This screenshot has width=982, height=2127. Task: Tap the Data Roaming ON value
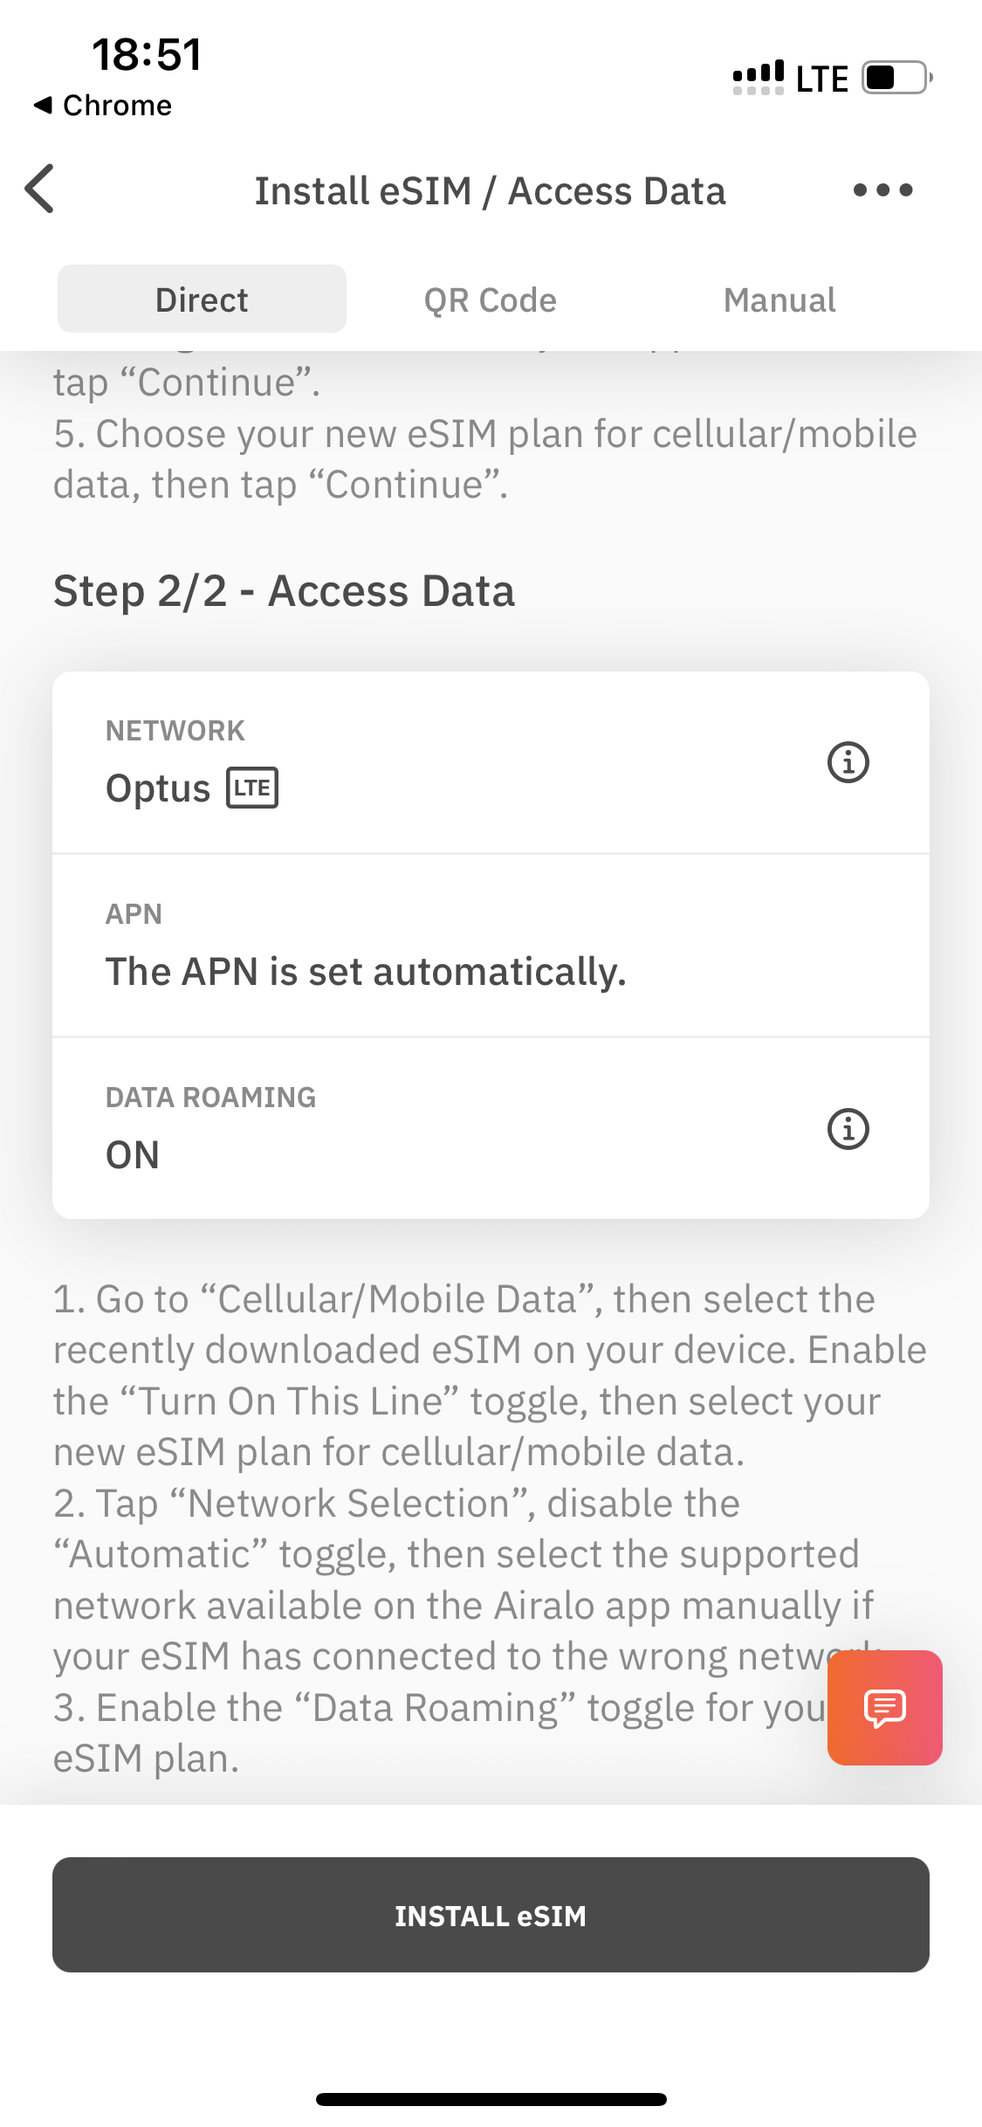click(x=133, y=1155)
